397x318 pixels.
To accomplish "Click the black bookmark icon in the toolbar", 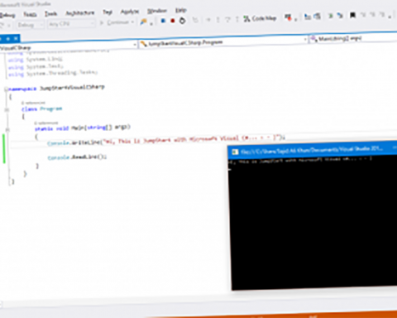I will [x=352, y=15].
